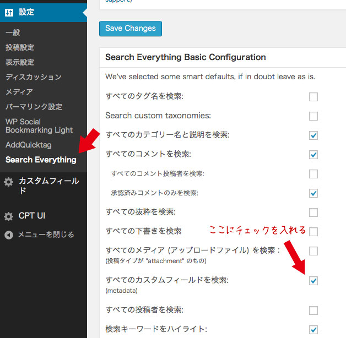The image size is (346, 338).
Task: Open ディスカッション settings page
Action: pos(34,77)
